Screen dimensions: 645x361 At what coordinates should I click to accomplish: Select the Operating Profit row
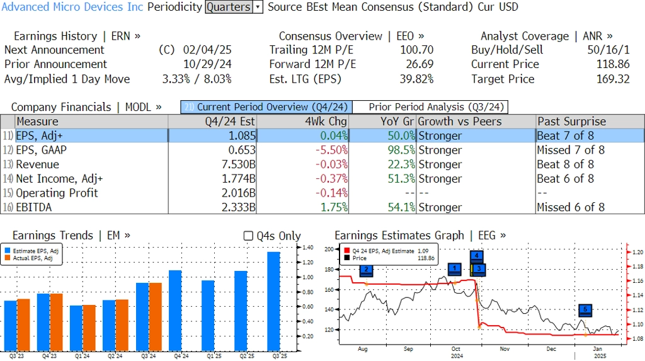pyautogui.click(x=322, y=193)
